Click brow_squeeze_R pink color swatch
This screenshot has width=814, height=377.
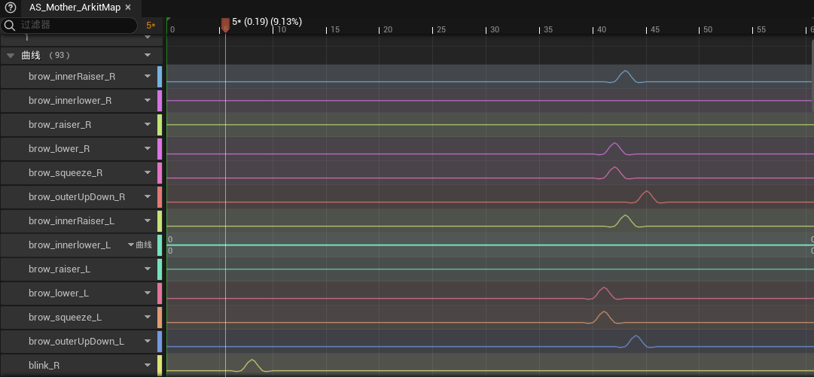click(160, 172)
